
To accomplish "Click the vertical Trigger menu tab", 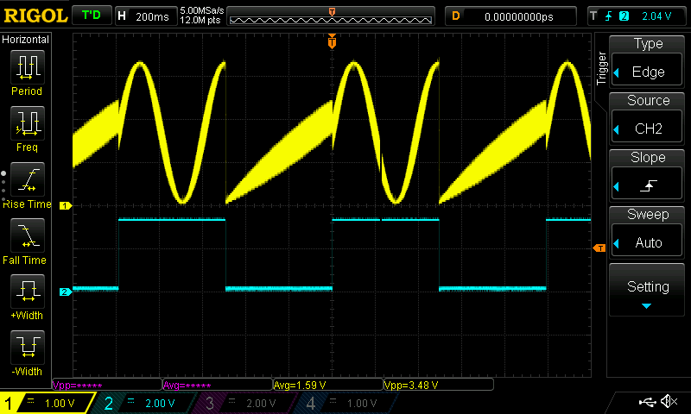I will point(600,68).
